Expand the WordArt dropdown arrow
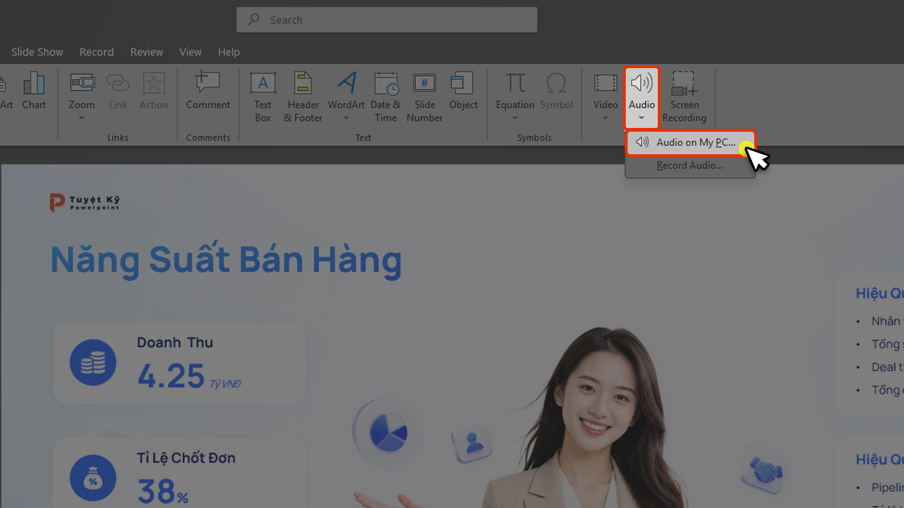The image size is (904, 508). coord(346,118)
